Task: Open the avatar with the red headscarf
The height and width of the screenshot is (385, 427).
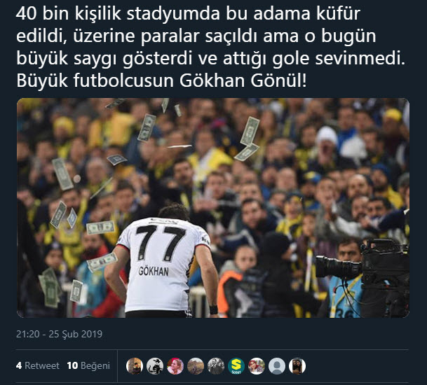Action: 257,366
